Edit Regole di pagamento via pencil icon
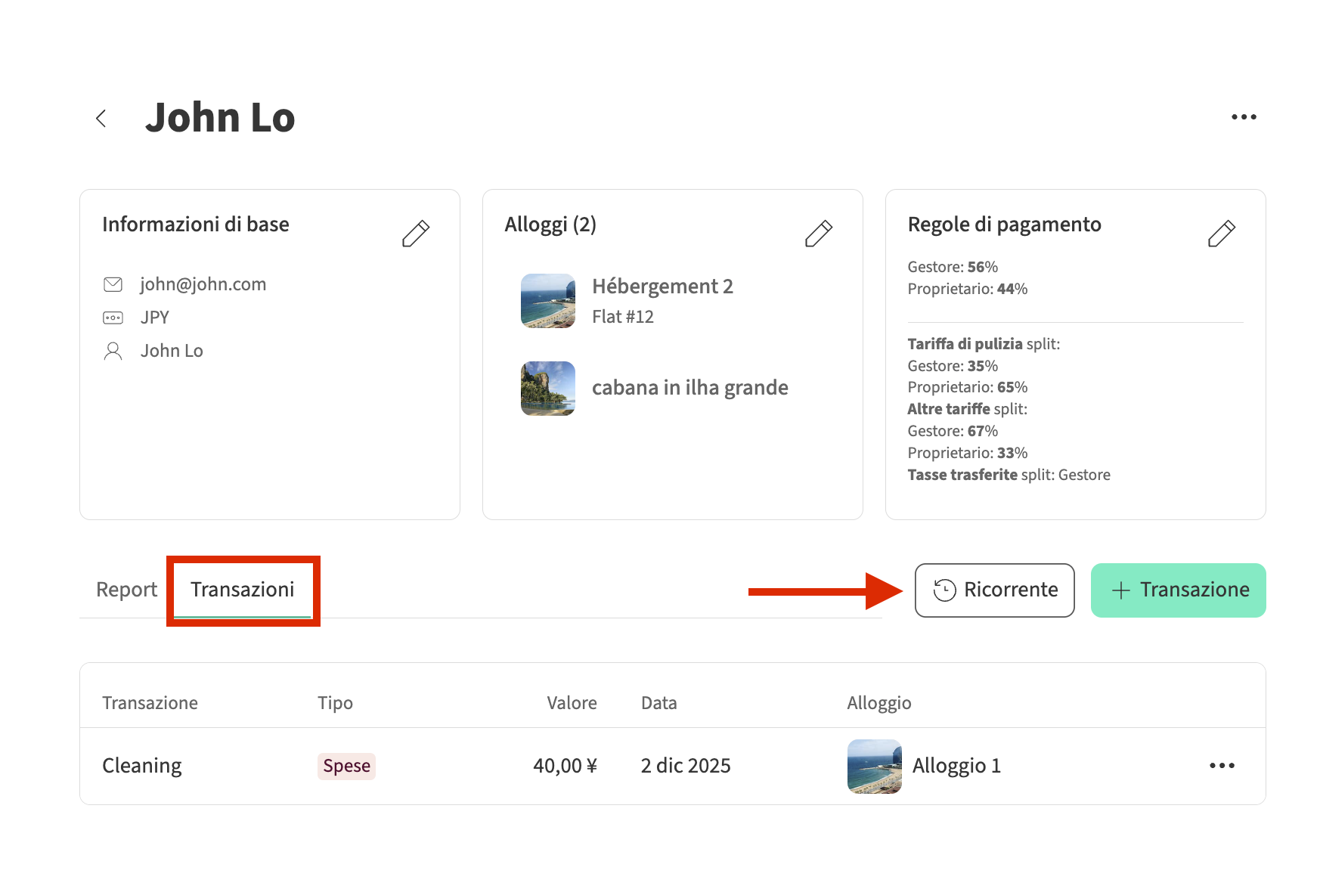This screenshot has width=1320, height=886. click(1221, 234)
